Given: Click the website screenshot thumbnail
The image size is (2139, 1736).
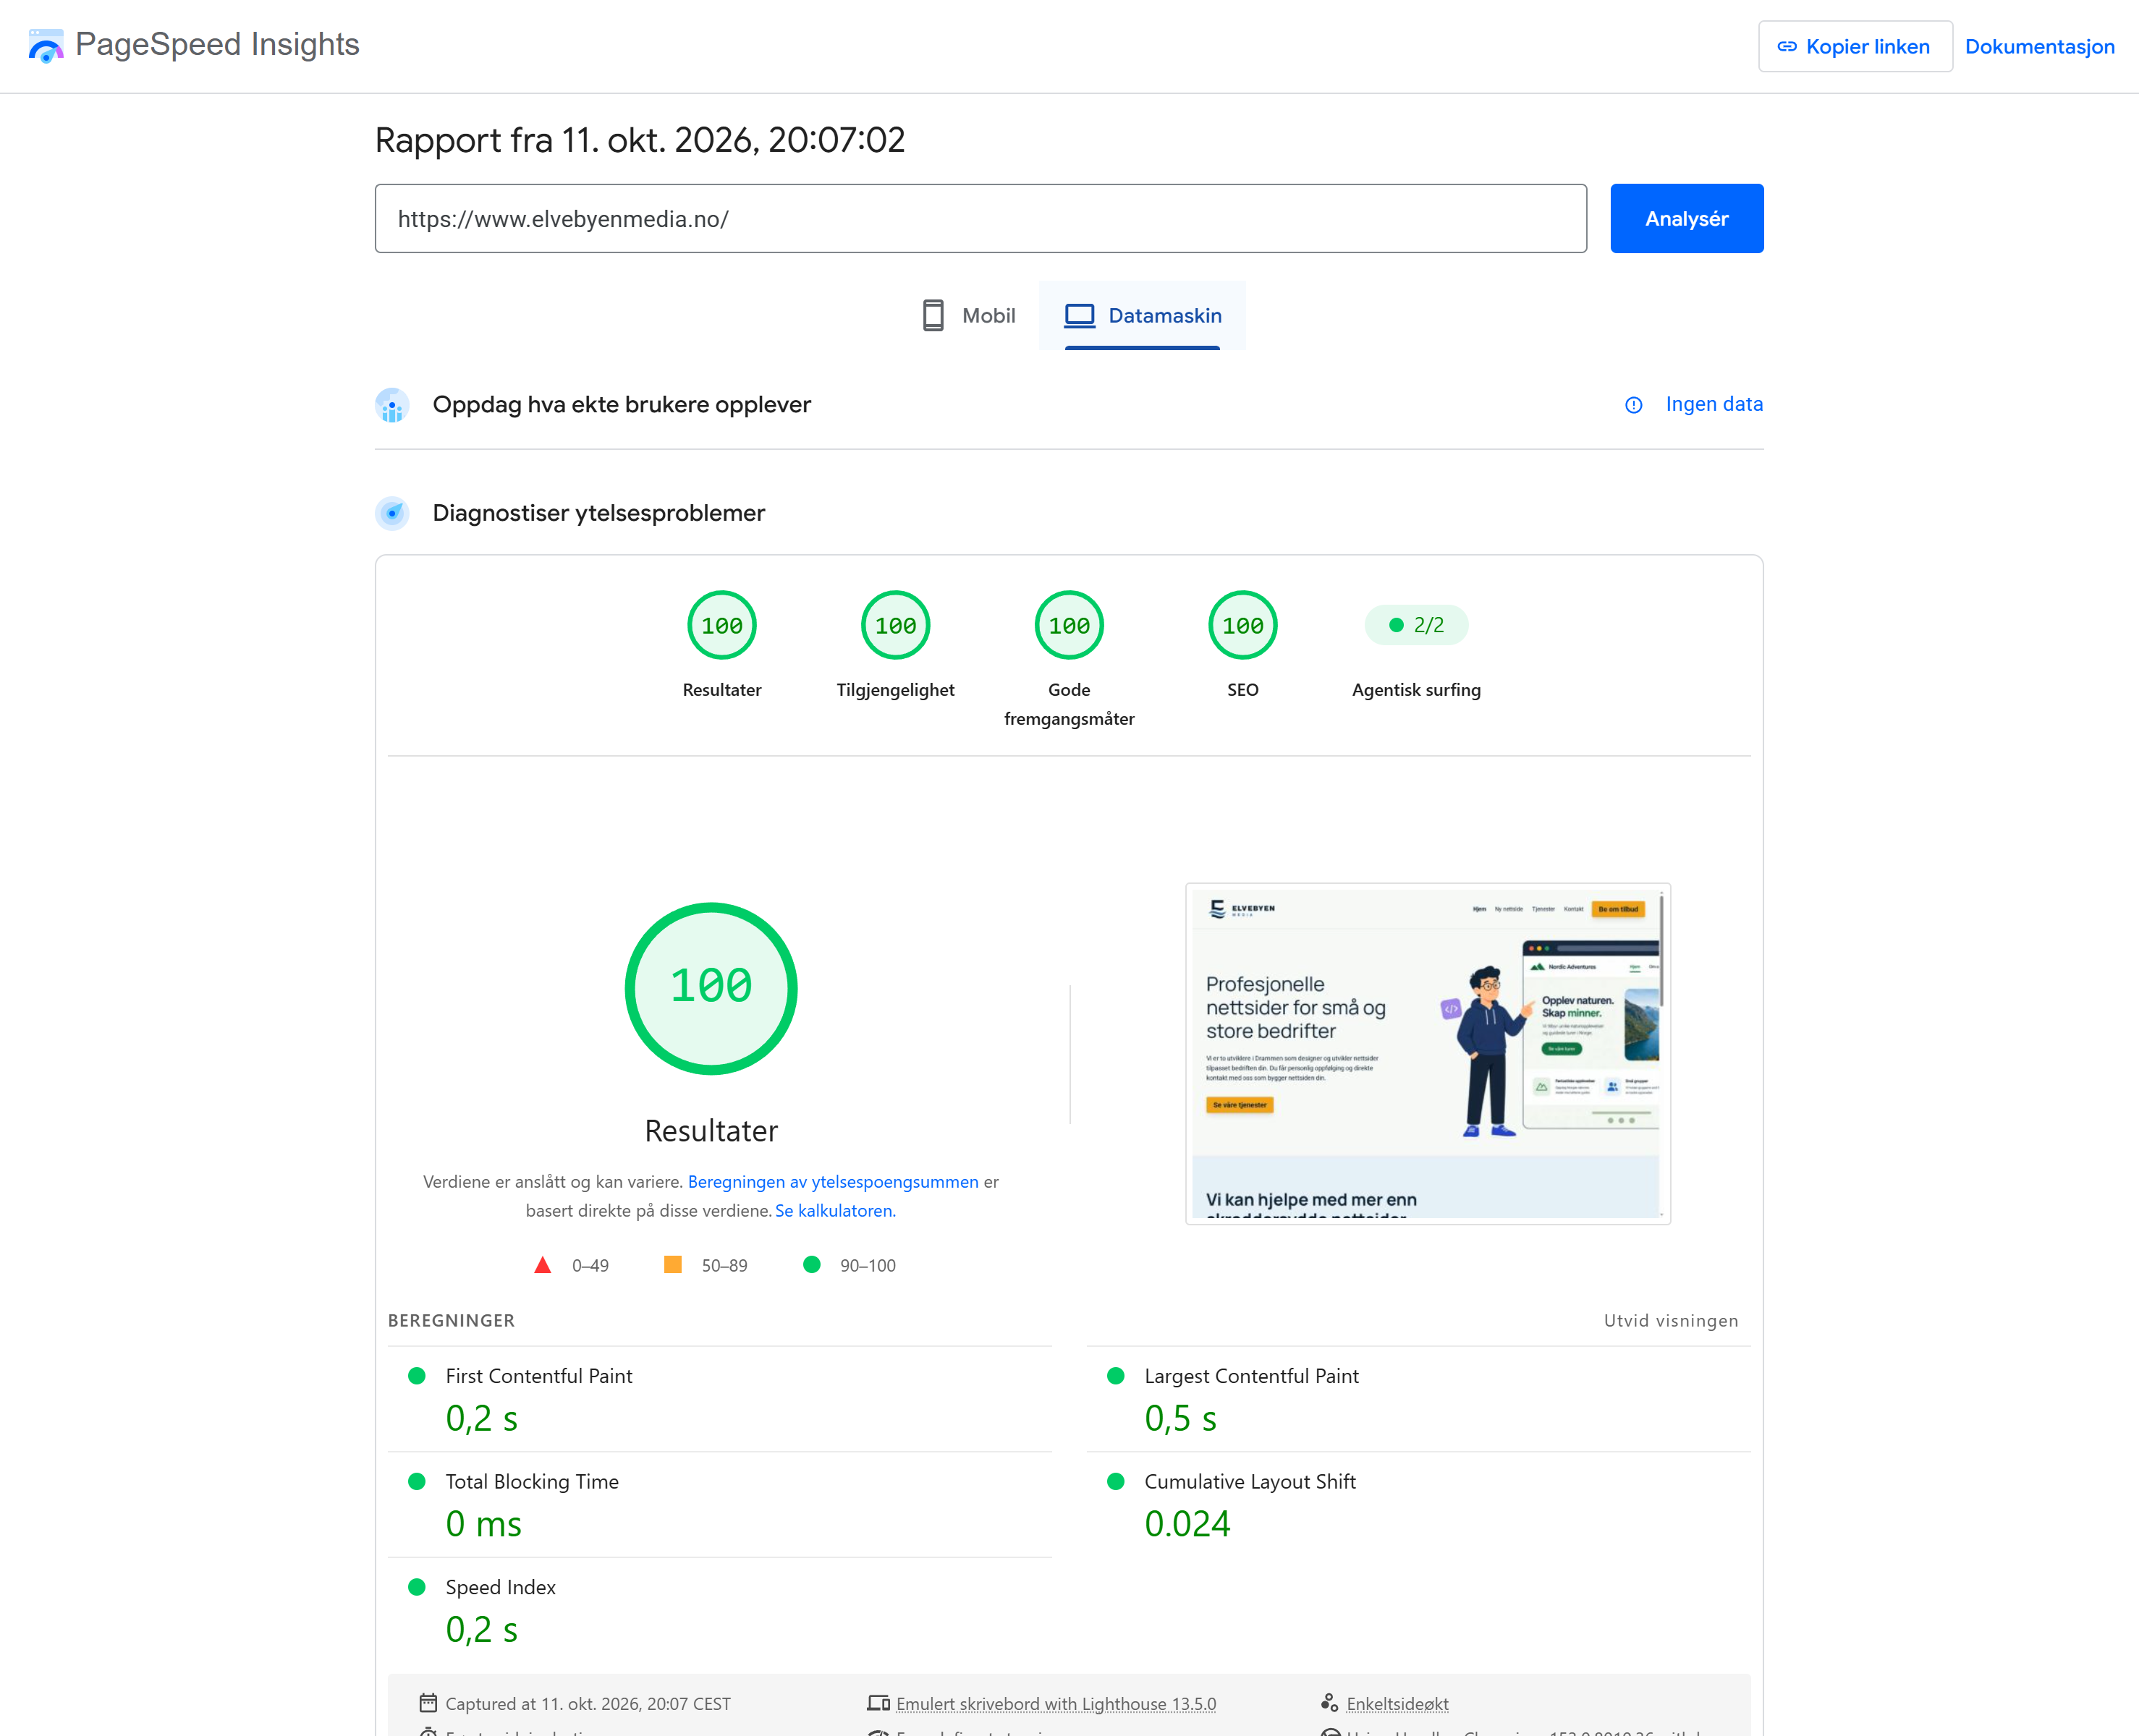Looking at the screenshot, I should [x=1428, y=1053].
